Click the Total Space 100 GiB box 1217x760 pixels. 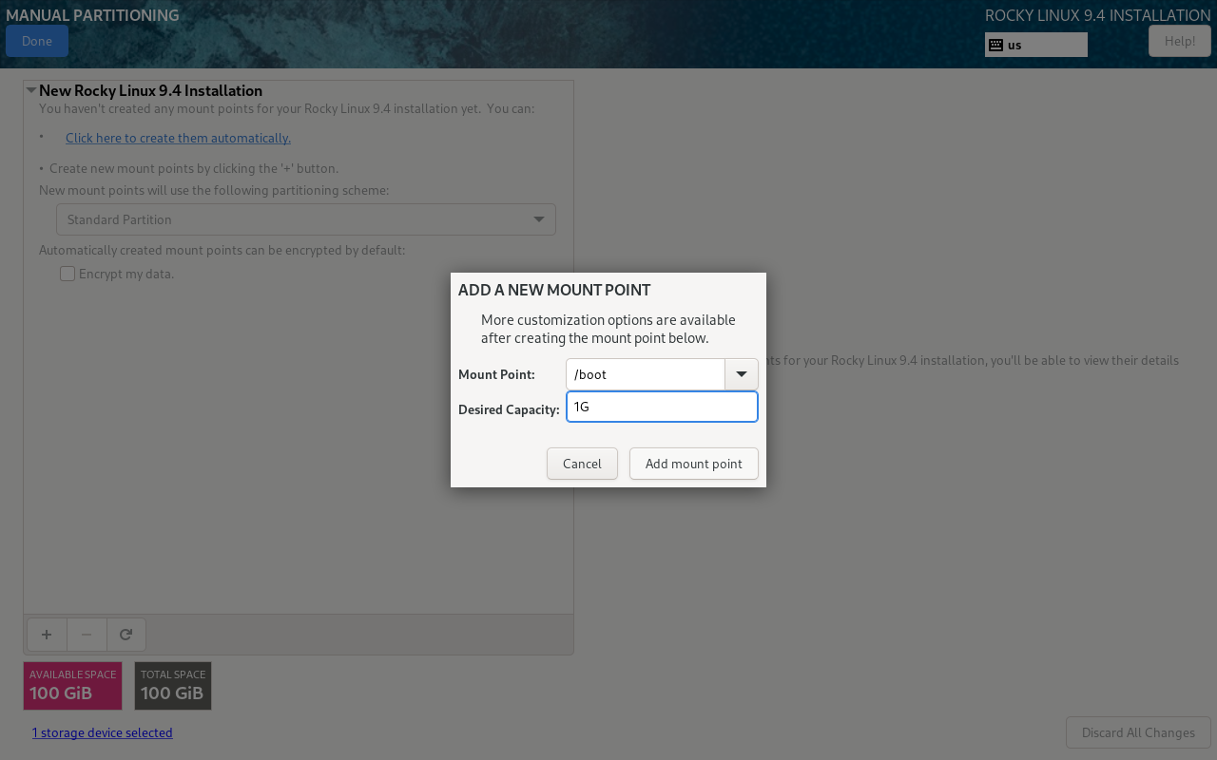pyautogui.click(x=173, y=686)
